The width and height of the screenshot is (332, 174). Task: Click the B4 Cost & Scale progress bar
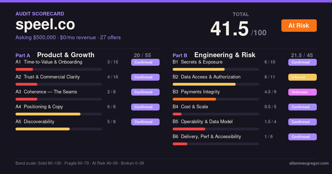tap(216, 114)
